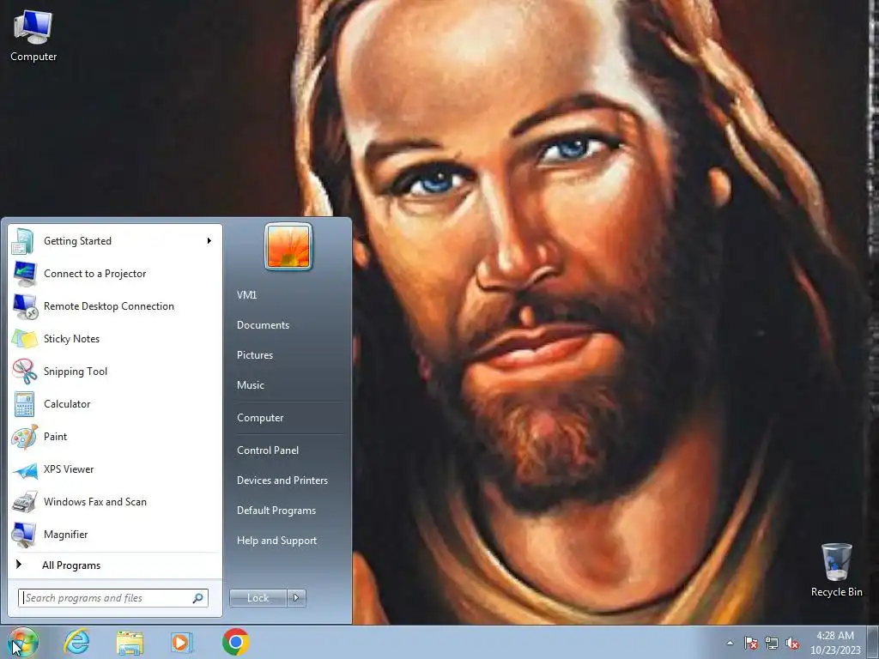Expand the Getting Started submenu arrow
Viewport: 879px width, 659px height.
click(x=209, y=241)
